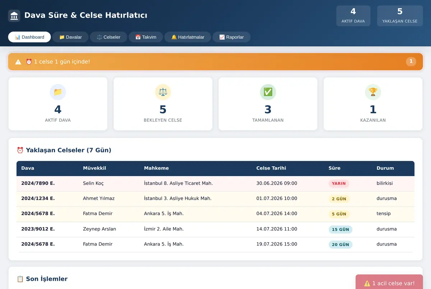431x289 pixels.
Task: Click the courthouse logo icon in header
Action: pyautogui.click(x=14, y=16)
